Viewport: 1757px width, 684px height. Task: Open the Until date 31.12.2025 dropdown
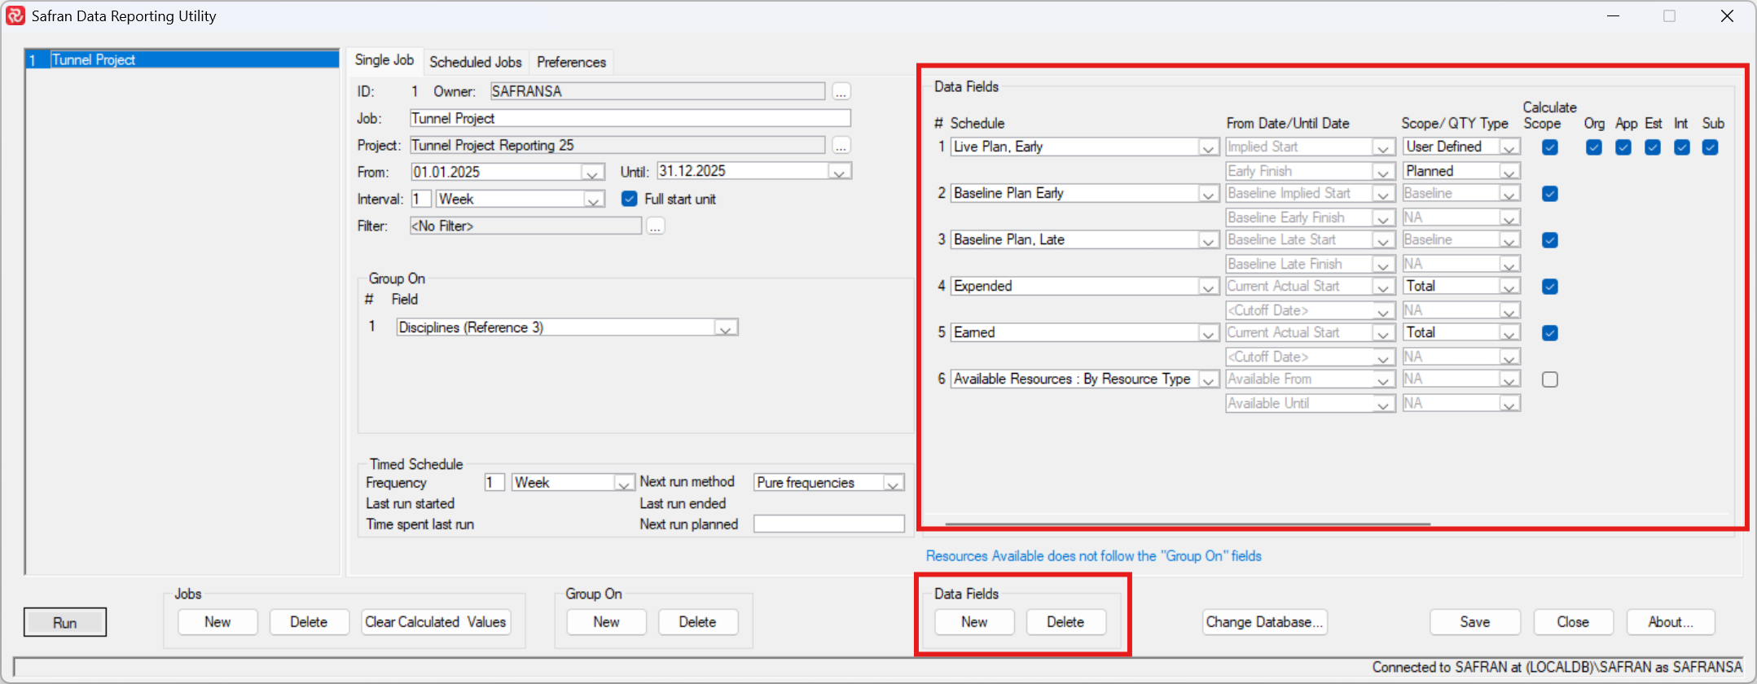click(840, 172)
